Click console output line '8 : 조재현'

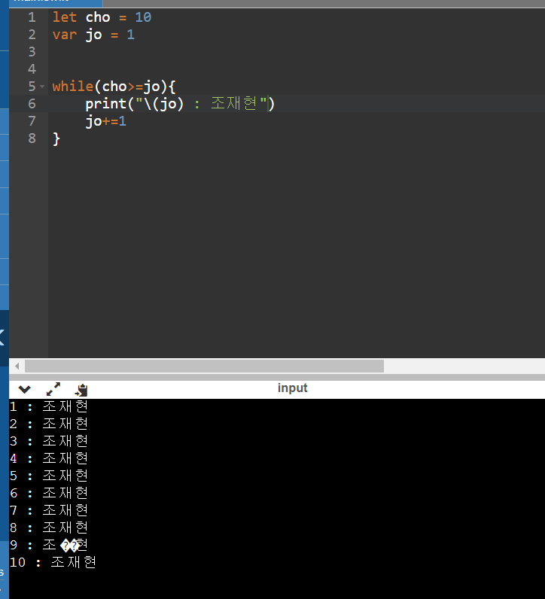pos(49,528)
